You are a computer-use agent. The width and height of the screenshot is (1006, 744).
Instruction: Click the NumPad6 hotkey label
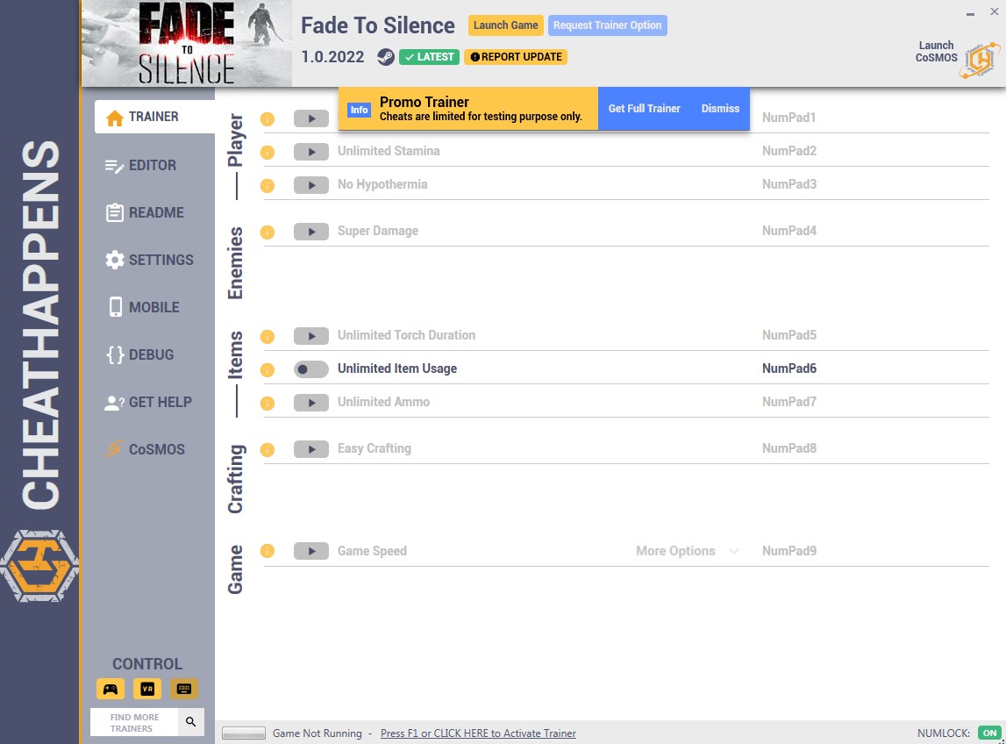789,368
